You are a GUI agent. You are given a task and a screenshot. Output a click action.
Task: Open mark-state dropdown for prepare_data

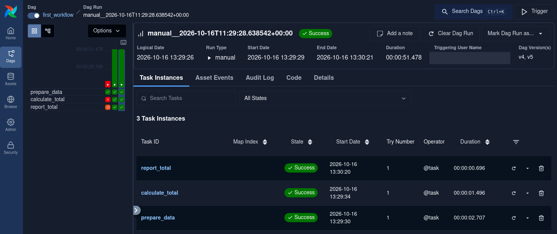[x=528, y=218]
